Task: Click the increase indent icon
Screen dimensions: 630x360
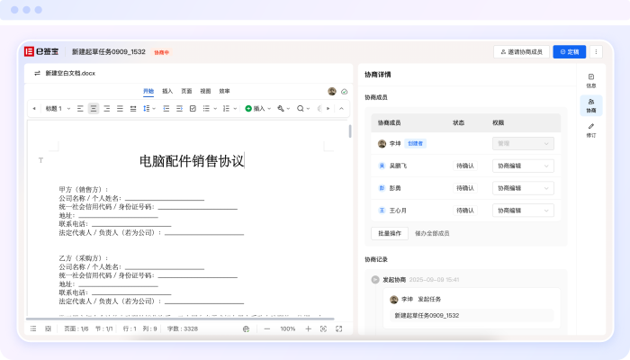Action: (179, 108)
